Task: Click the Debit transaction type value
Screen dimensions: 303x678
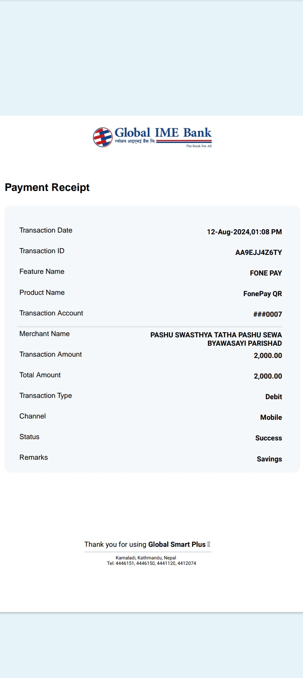Action: (274, 397)
